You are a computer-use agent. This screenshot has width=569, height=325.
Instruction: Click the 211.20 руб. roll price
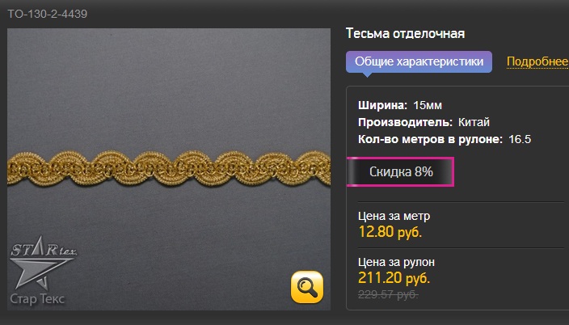pos(394,278)
